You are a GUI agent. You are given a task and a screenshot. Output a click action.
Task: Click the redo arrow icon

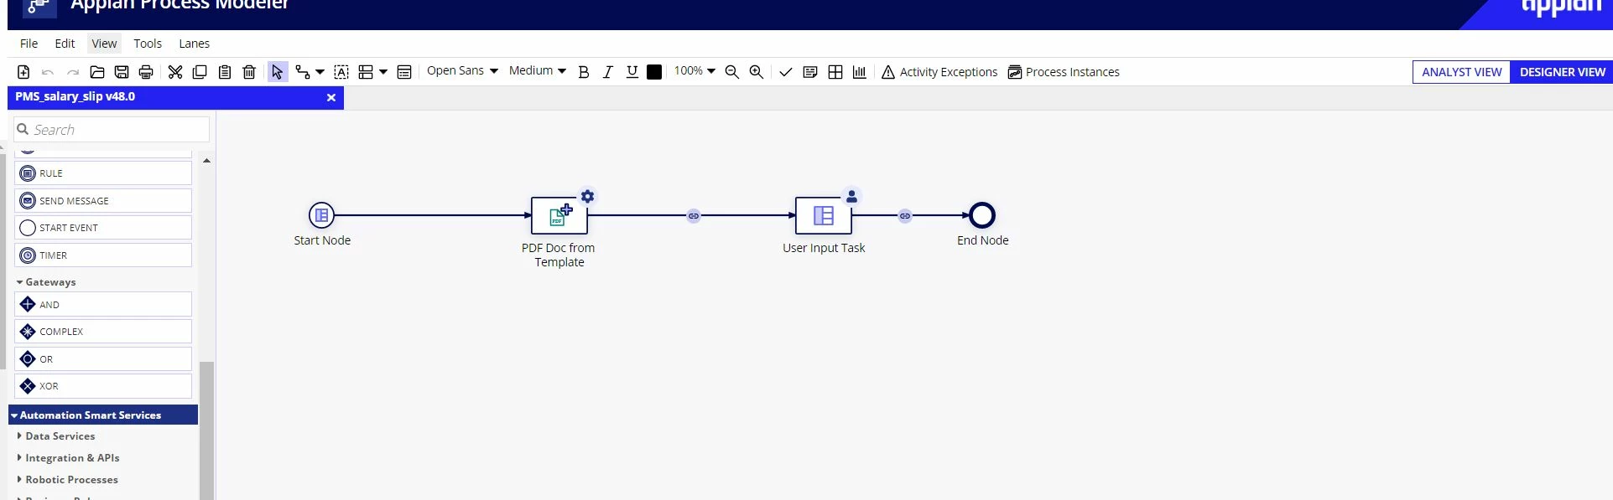coord(73,72)
